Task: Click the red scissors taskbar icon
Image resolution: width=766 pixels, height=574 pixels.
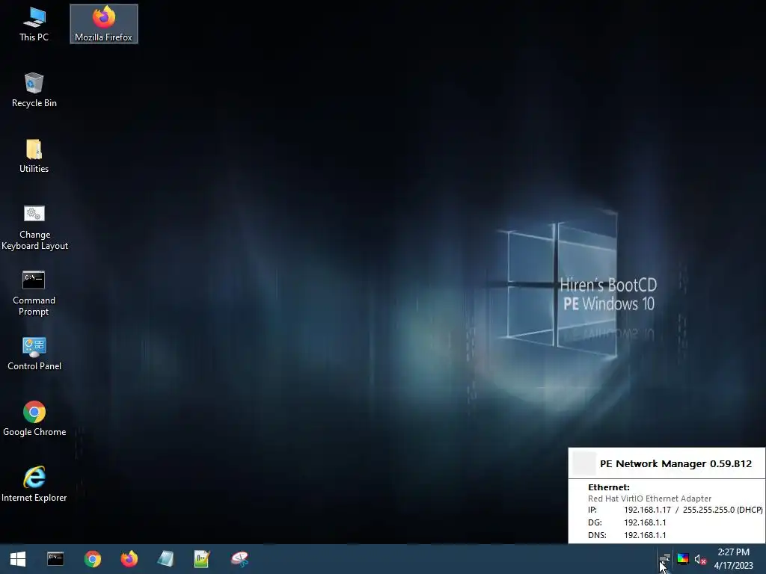Action: (x=239, y=559)
